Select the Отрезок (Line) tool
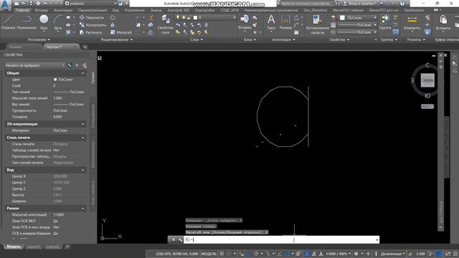This screenshot has width=459, height=258. click(x=8, y=22)
